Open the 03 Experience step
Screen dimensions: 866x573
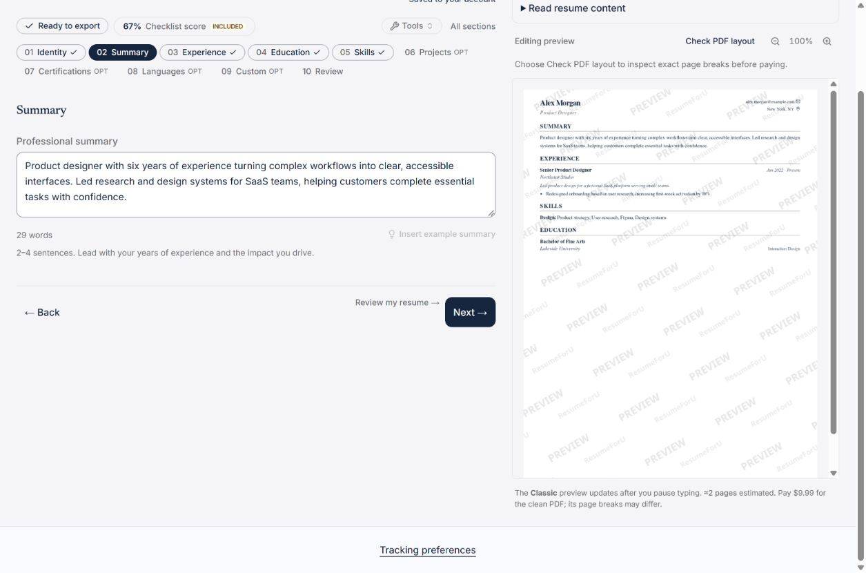point(202,52)
